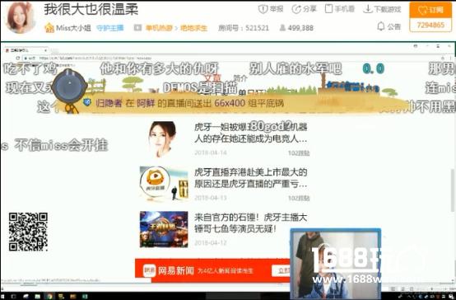Click the streamer webcam overlay

tap(336, 265)
